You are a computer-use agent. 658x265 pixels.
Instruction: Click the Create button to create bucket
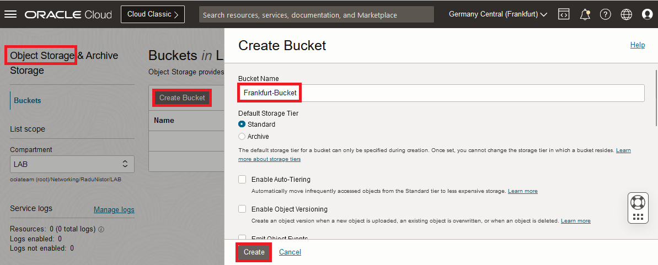254,252
